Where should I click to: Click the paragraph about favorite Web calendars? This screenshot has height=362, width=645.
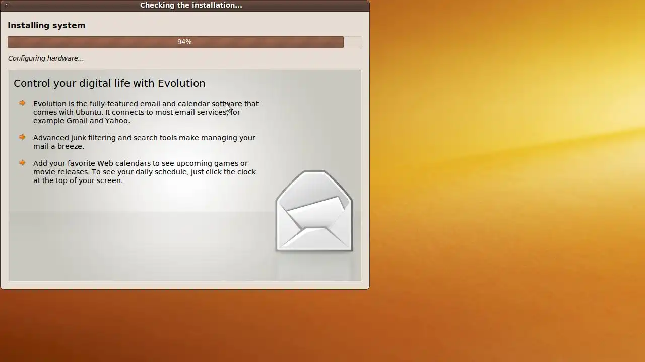145,172
